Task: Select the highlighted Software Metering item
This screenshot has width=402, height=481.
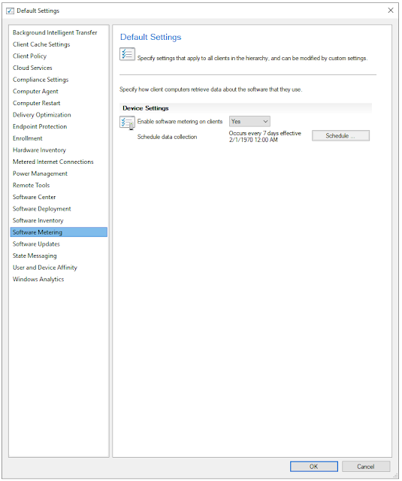Action: (x=59, y=232)
